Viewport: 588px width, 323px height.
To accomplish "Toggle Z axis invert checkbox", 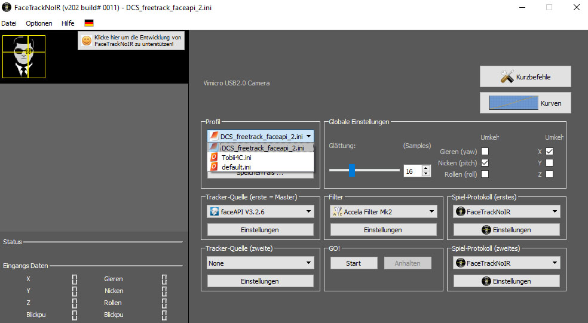I will point(549,174).
